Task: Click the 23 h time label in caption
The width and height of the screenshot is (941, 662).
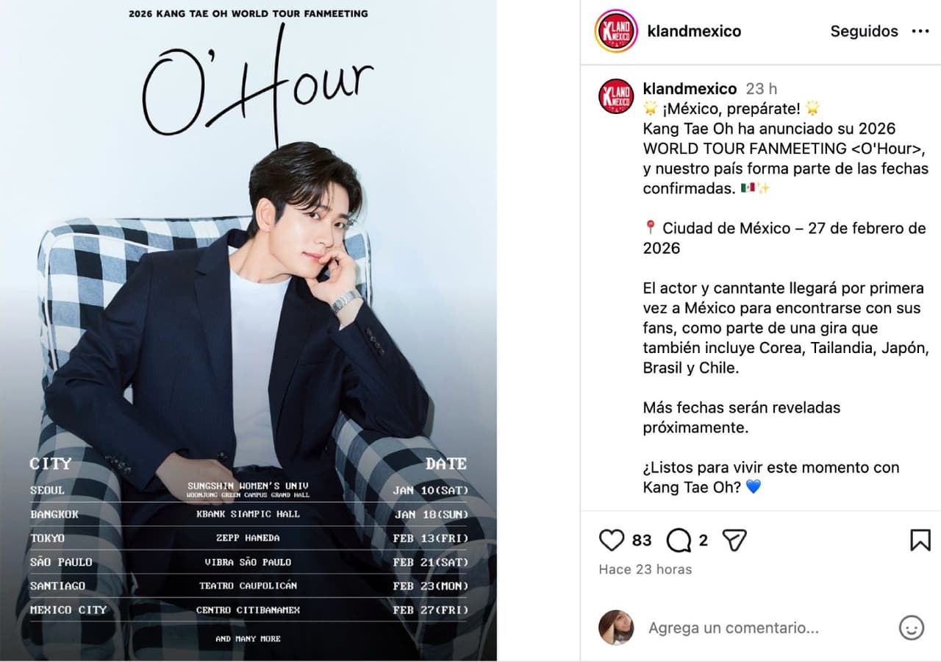Action: coord(761,88)
